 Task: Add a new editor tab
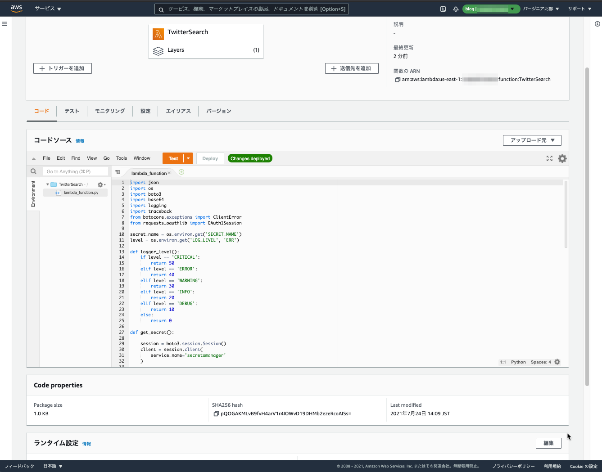click(181, 172)
